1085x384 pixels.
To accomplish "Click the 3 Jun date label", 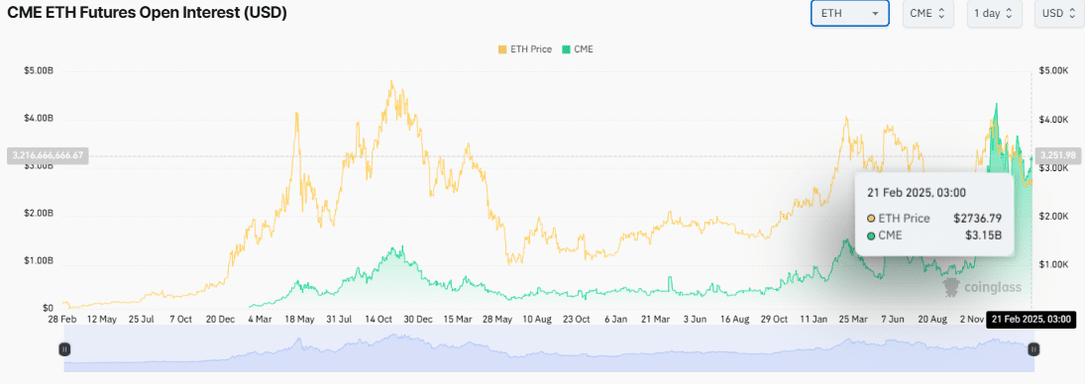I will [x=695, y=319].
